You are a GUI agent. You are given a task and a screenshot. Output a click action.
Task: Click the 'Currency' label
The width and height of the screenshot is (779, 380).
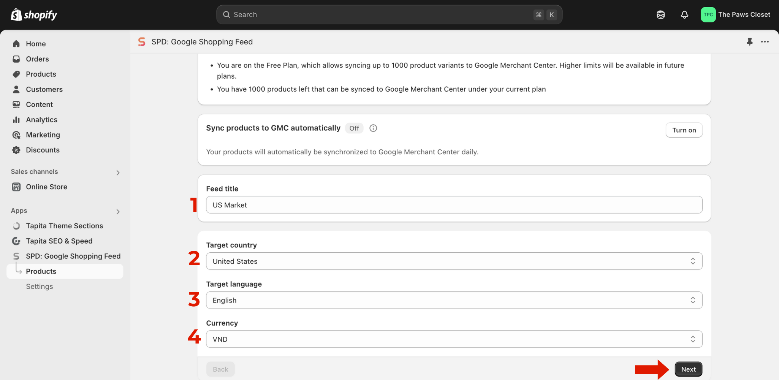tap(222, 323)
